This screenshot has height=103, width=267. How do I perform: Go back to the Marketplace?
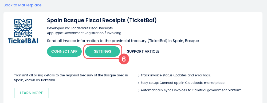click(22, 5)
